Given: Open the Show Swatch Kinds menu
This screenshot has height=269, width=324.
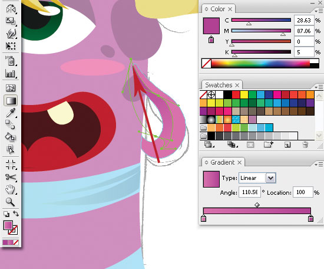Looking at the screenshot, I should pyautogui.click(x=232, y=145).
